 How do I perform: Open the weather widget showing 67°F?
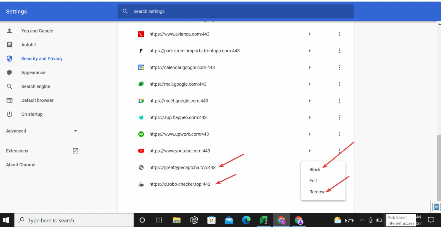pos(344,220)
